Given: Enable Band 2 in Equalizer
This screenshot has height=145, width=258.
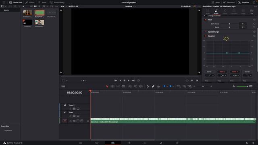Looking at the screenshot, I should click(x=222, y=72).
